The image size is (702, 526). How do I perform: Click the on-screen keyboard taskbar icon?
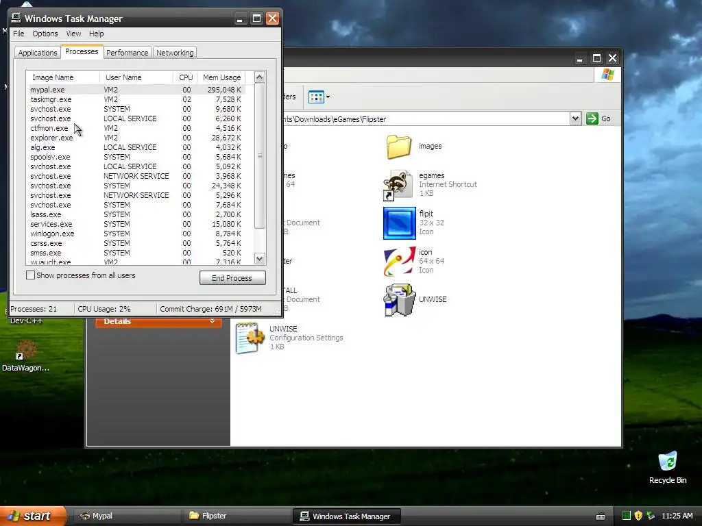point(601,516)
